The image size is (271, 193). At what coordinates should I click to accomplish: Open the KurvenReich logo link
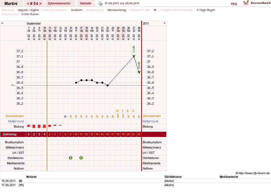257,3
